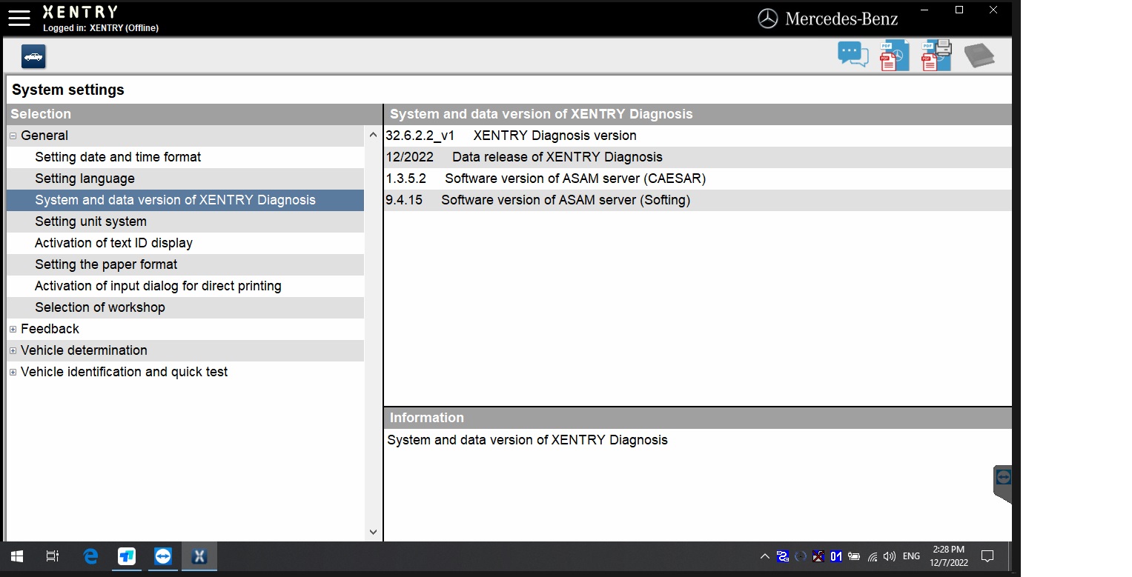Select Activation of text ID display
The image size is (1132, 577).
click(185, 243)
